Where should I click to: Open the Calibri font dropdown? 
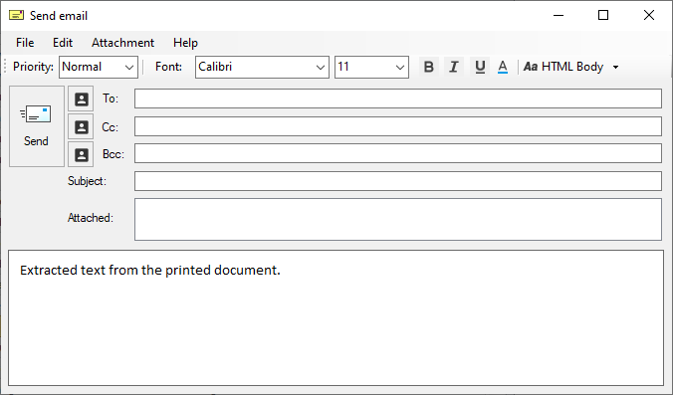[262, 67]
